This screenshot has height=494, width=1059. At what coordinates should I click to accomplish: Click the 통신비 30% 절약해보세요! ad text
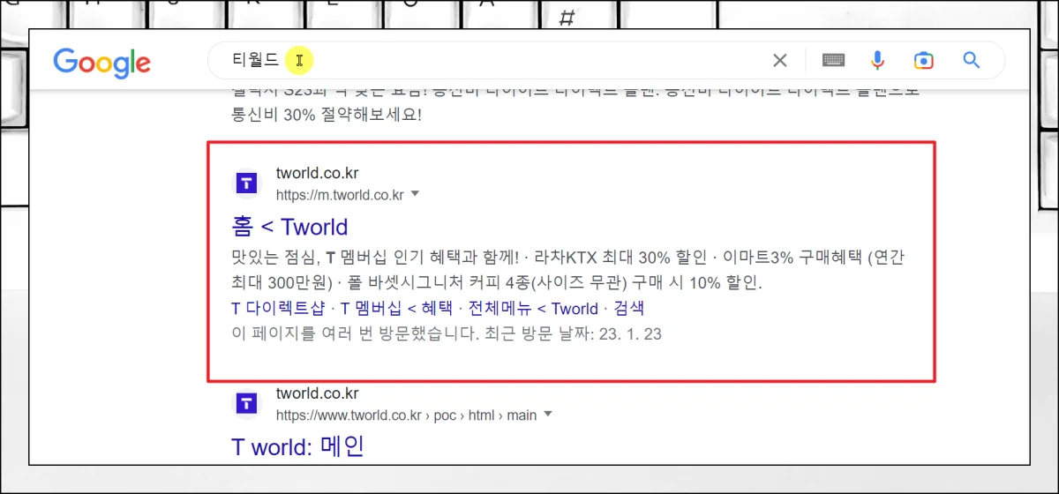click(327, 115)
